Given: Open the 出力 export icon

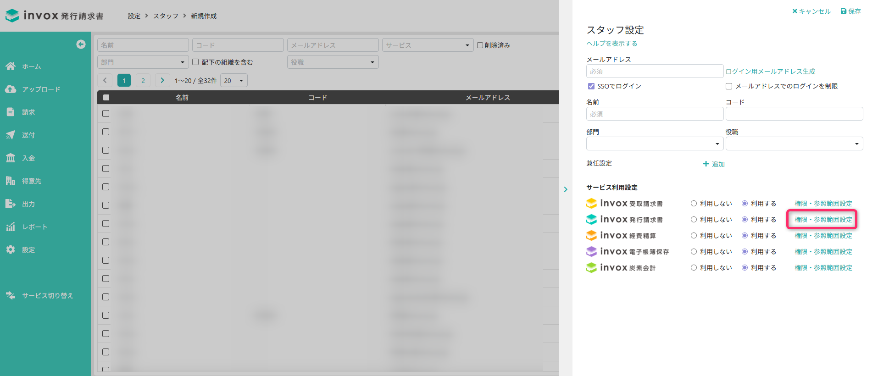Looking at the screenshot, I should (x=11, y=204).
